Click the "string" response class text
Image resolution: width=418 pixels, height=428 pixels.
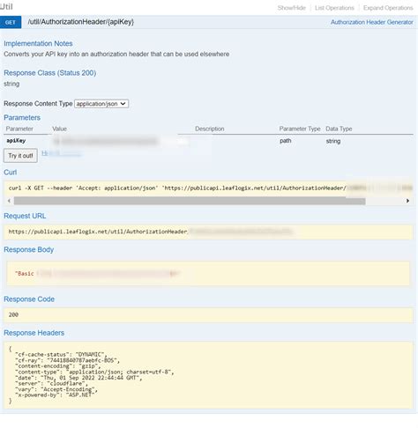click(11, 84)
